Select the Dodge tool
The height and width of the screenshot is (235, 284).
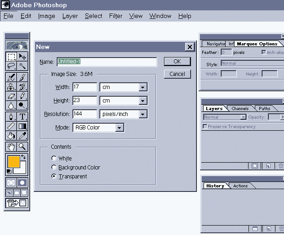click(22, 106)
